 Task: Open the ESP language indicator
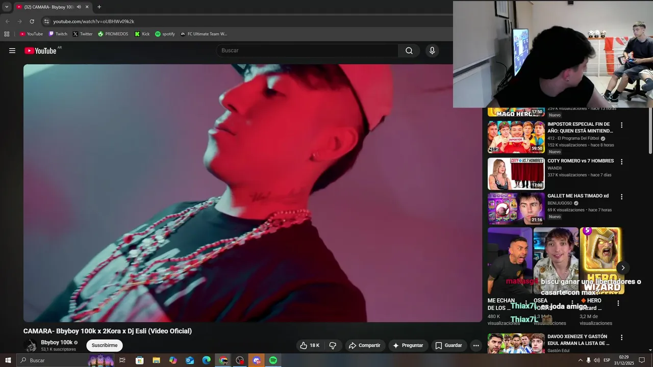(607, 360)
